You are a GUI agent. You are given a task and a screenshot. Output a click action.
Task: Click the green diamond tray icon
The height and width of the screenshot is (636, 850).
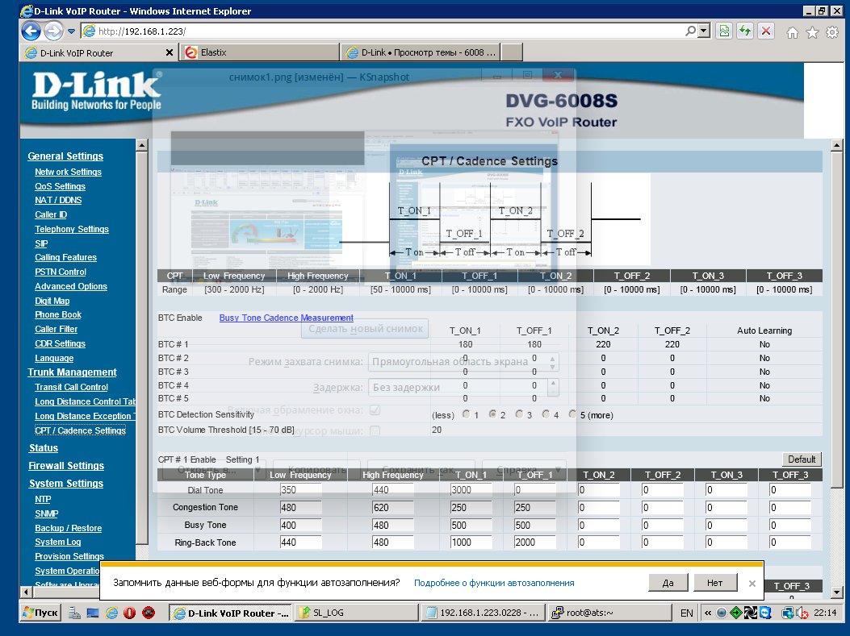coord(735,613)
